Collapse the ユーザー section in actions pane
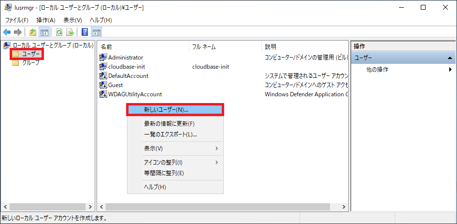The image size is (457, 224). [449, 58]
